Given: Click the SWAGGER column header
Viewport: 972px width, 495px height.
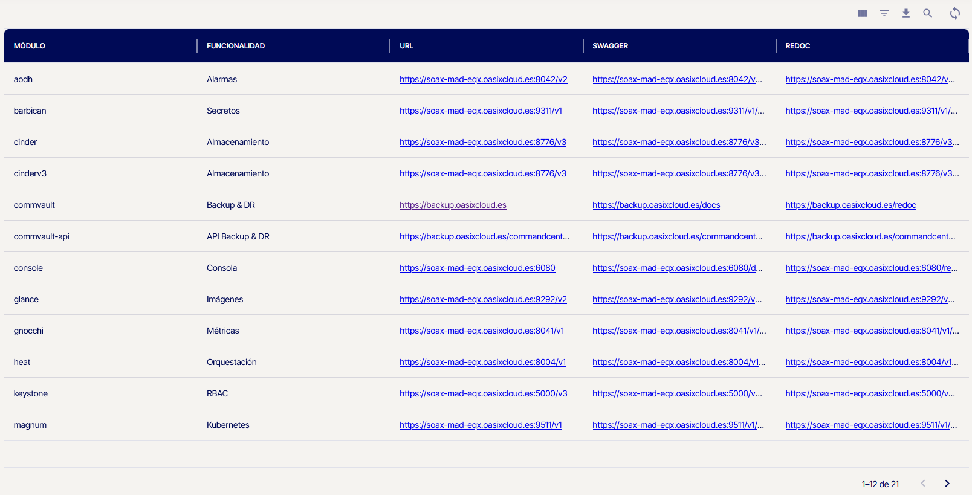Looking at the screenshot, I should pyautogui.click(x=610, y=46).
